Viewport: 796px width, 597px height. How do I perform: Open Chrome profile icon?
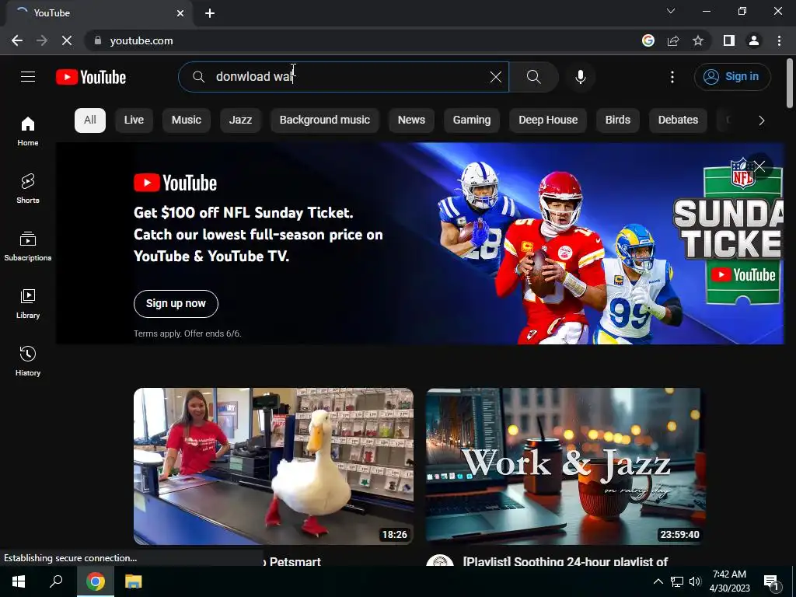click(754, 40)
